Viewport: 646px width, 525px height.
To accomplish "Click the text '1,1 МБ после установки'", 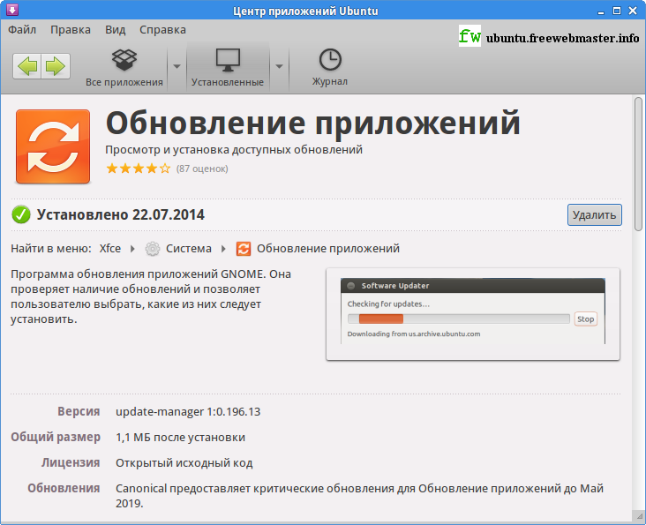I will coord(180,438).
